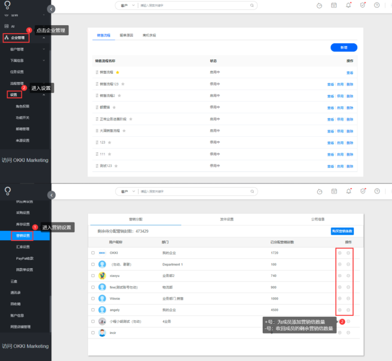Viewport: 392px width, 361px height.
Task: Select the xiaoyu row checkbox
Action: pos(93,275)
